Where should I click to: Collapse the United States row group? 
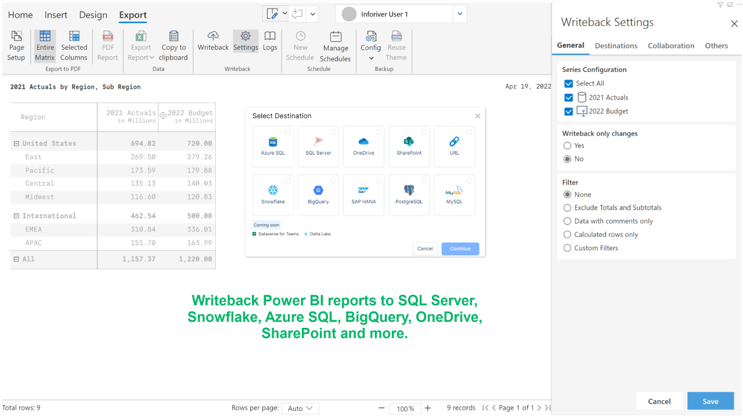[16, 144]
